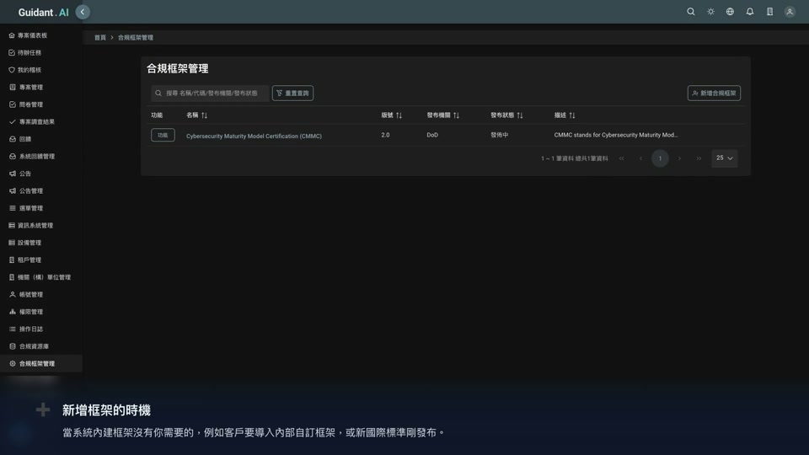The height and width of the screenshot is (455, 809).
Task: Click 'CMMC stands for Cybersecurity Maturity Mod…' description
Action: (x=616, y=135)
